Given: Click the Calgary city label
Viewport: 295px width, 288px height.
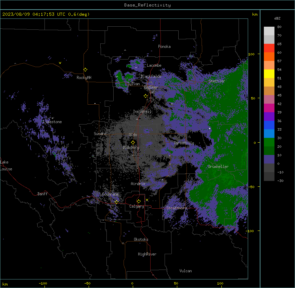Looking at the screenshot, I should pyautogui.click(x=137, y=206).
